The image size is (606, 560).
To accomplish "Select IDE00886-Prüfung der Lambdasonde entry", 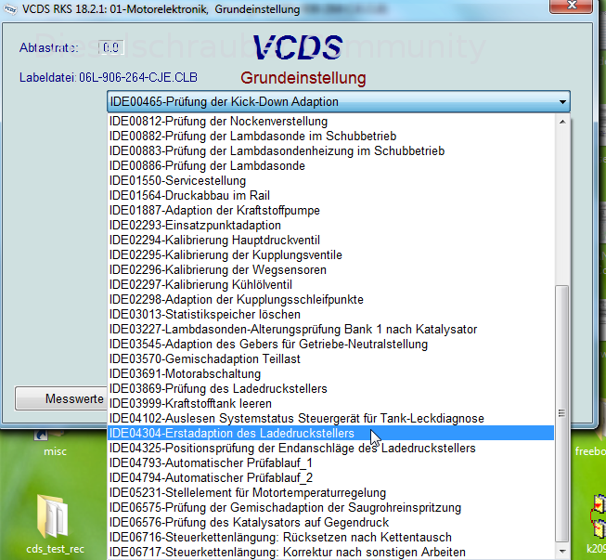I will point(330,166).
